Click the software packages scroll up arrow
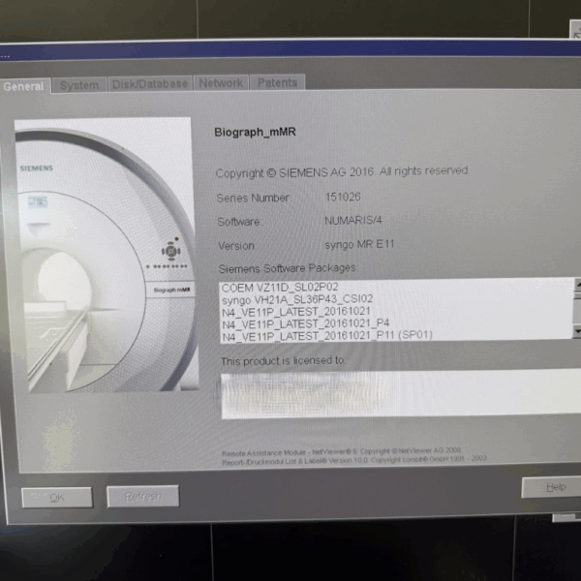This screenshot has width=581, height=581. click(577, 285)
